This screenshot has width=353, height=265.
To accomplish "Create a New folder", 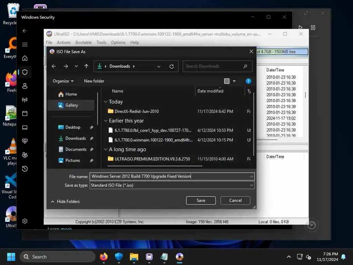I will [94, 81].
